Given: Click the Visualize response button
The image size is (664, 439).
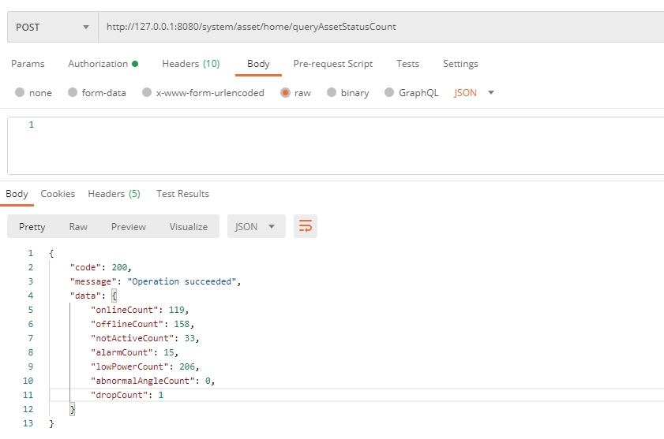Looking at the screenshot, I should click(x=188, y=227).
